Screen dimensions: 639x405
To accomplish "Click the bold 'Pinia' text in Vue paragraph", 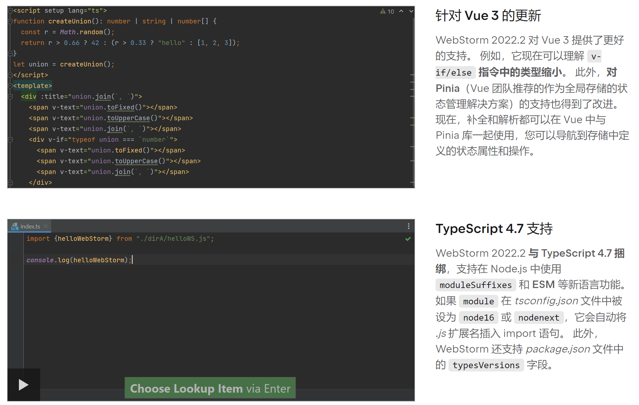I will coord(448,88).
